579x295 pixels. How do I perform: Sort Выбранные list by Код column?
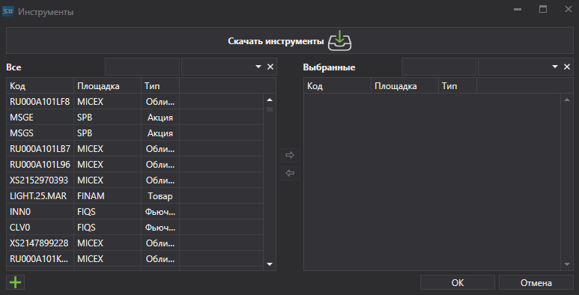click(x=338, y=86)
